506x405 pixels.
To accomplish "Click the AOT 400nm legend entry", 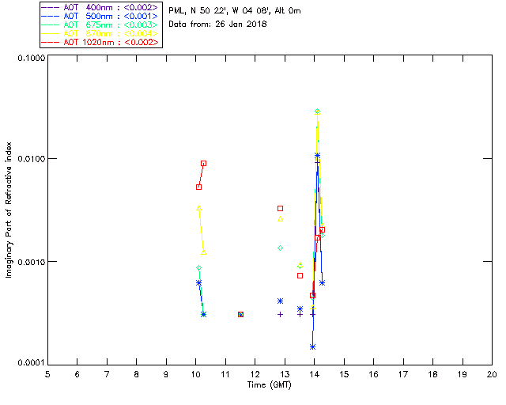I will click(100, 7).
